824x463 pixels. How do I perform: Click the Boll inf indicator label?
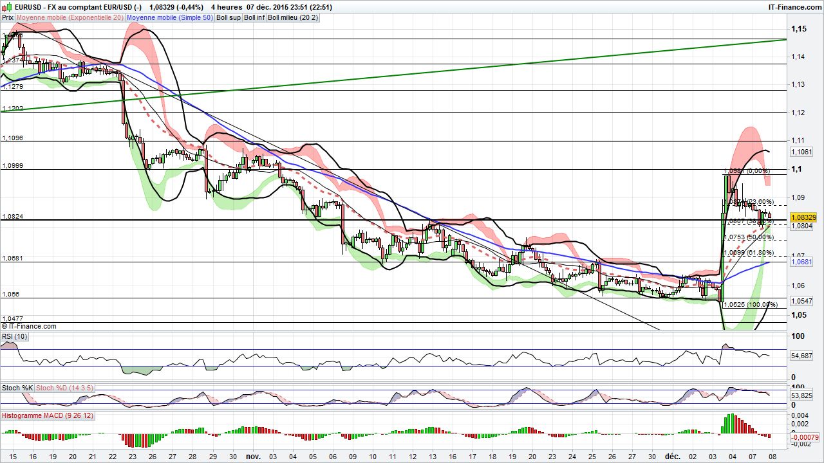tap(253, 17)
